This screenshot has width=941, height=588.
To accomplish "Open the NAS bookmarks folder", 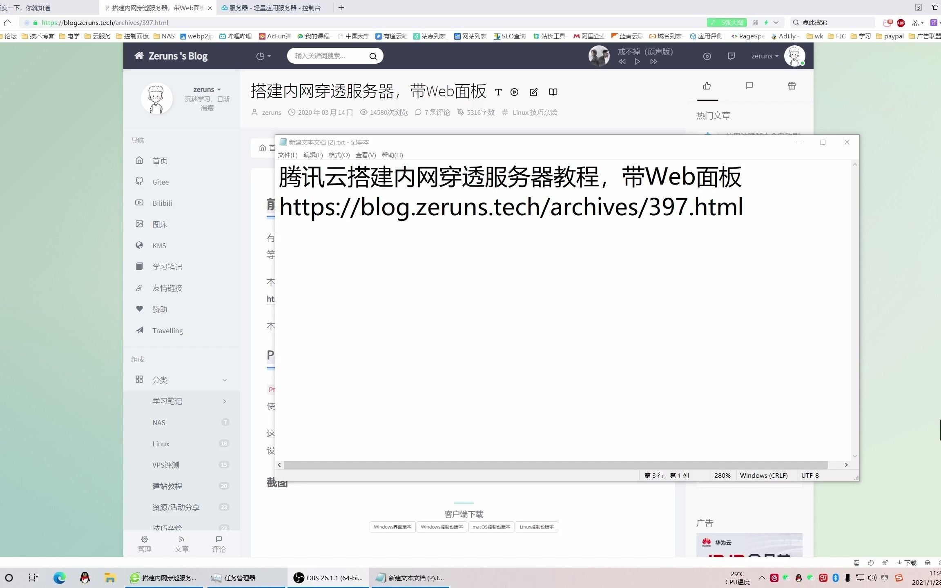I will click(x=164, y=36).
